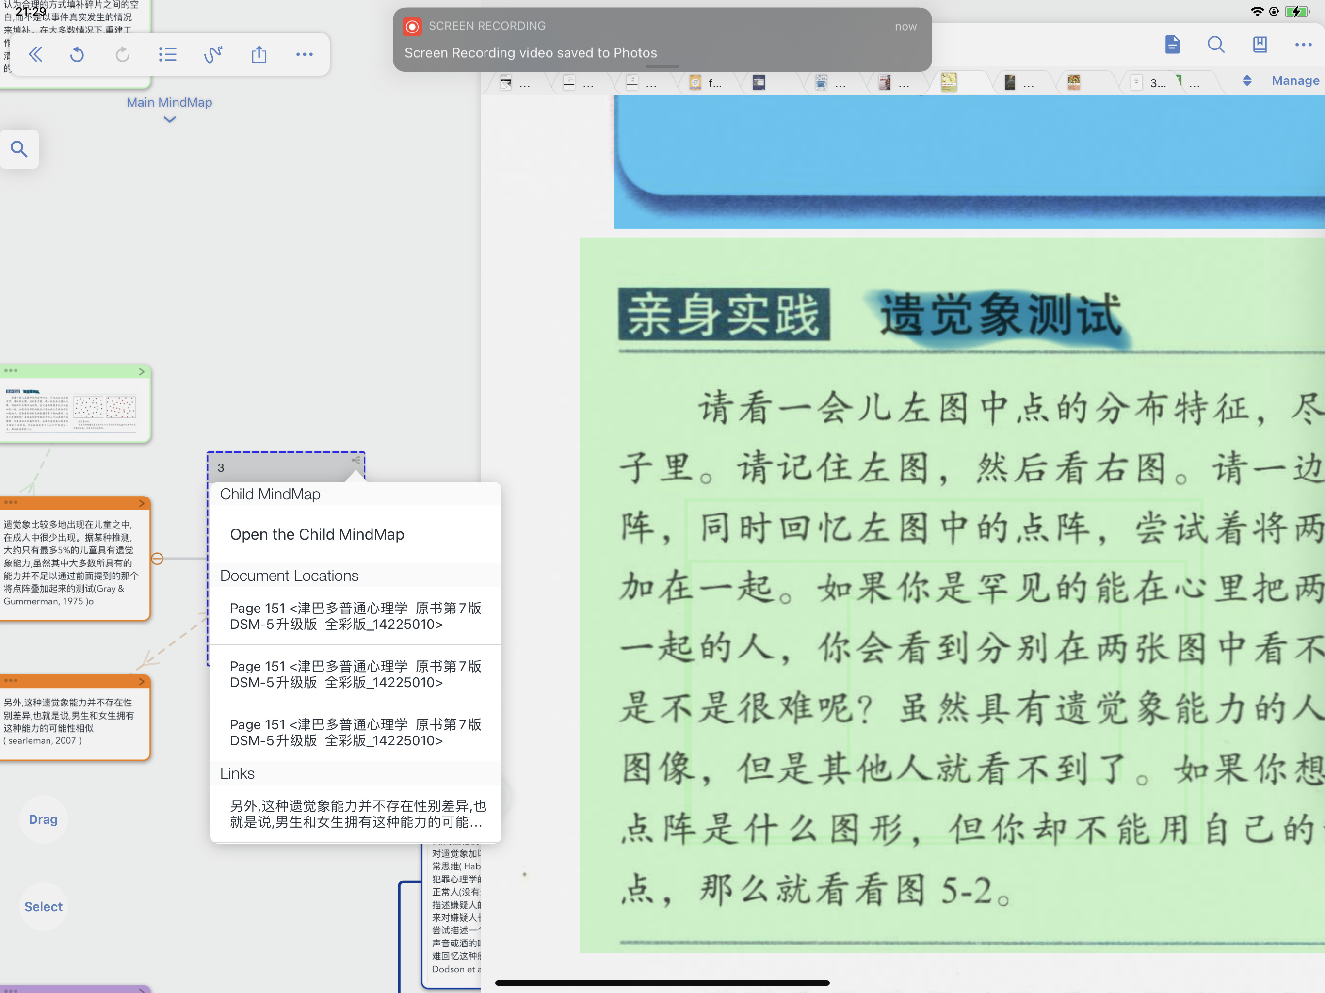
Task: Open the screen recording saved notification
Action: (x=662, y=40)
